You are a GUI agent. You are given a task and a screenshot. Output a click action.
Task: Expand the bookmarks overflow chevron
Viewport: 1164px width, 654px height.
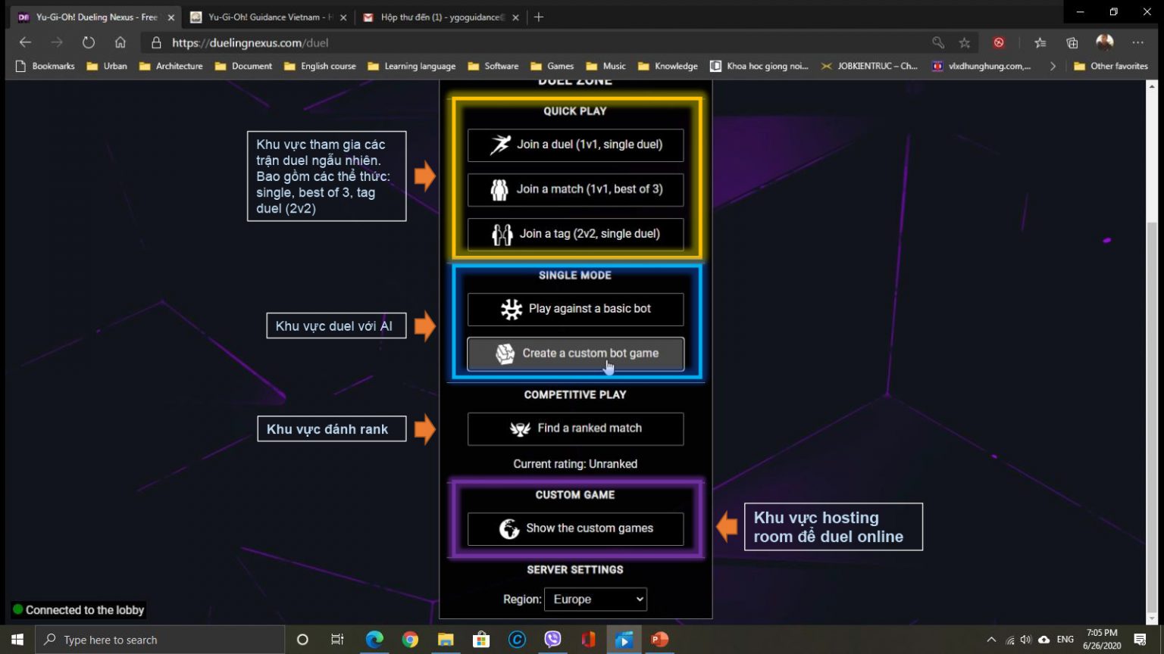pyautogui.click(x=1053, y=66)
